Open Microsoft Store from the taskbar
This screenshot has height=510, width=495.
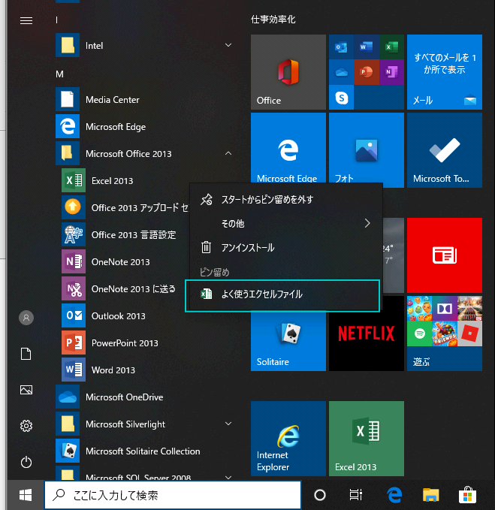pyautogui.click(x=467, y=495)
